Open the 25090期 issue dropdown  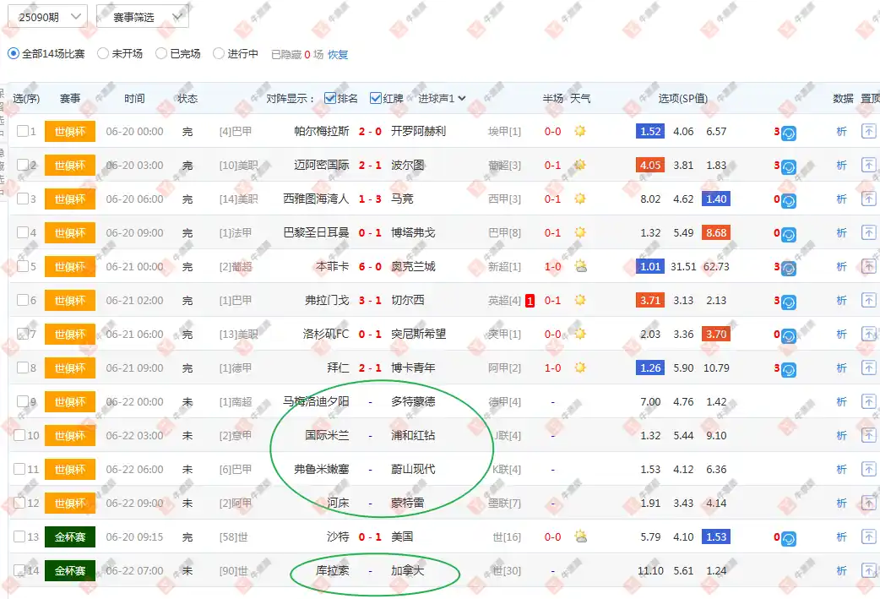pyautogui.click(x=47, y=17)
